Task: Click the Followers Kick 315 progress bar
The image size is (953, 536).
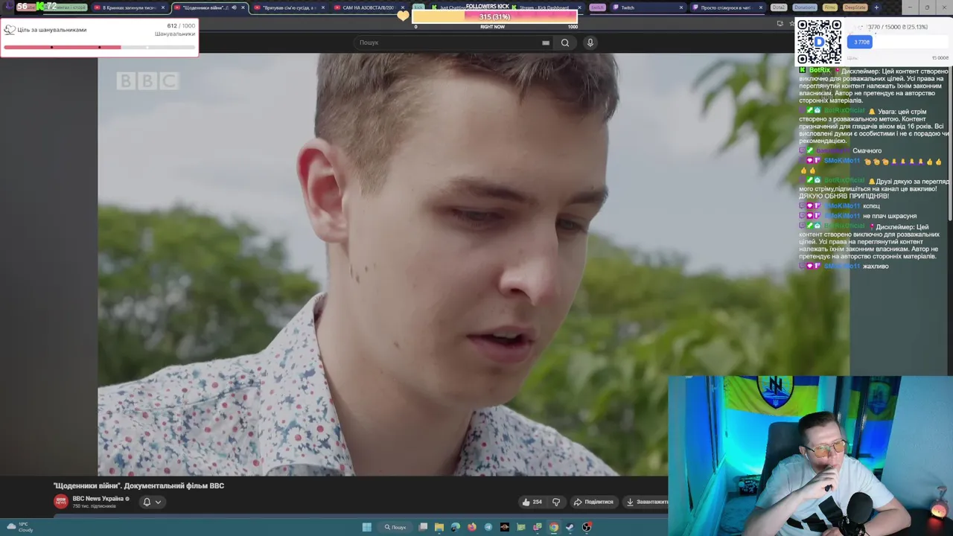Action: pos(494,17)
